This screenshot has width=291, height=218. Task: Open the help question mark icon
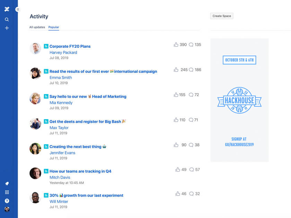click(x=7, y=201)
